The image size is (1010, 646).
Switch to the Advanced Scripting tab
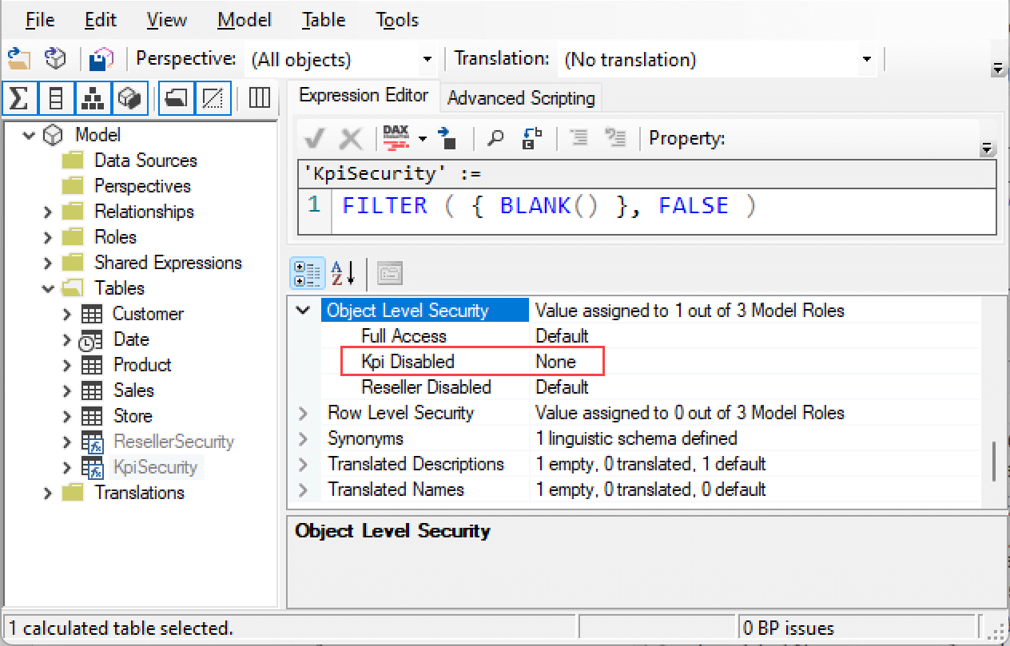pyautogui.click(x=520, y=97)
